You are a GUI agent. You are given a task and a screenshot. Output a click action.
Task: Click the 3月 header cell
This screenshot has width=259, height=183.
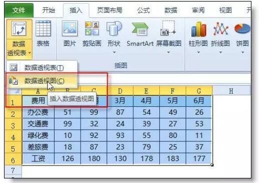pos(120,101)
